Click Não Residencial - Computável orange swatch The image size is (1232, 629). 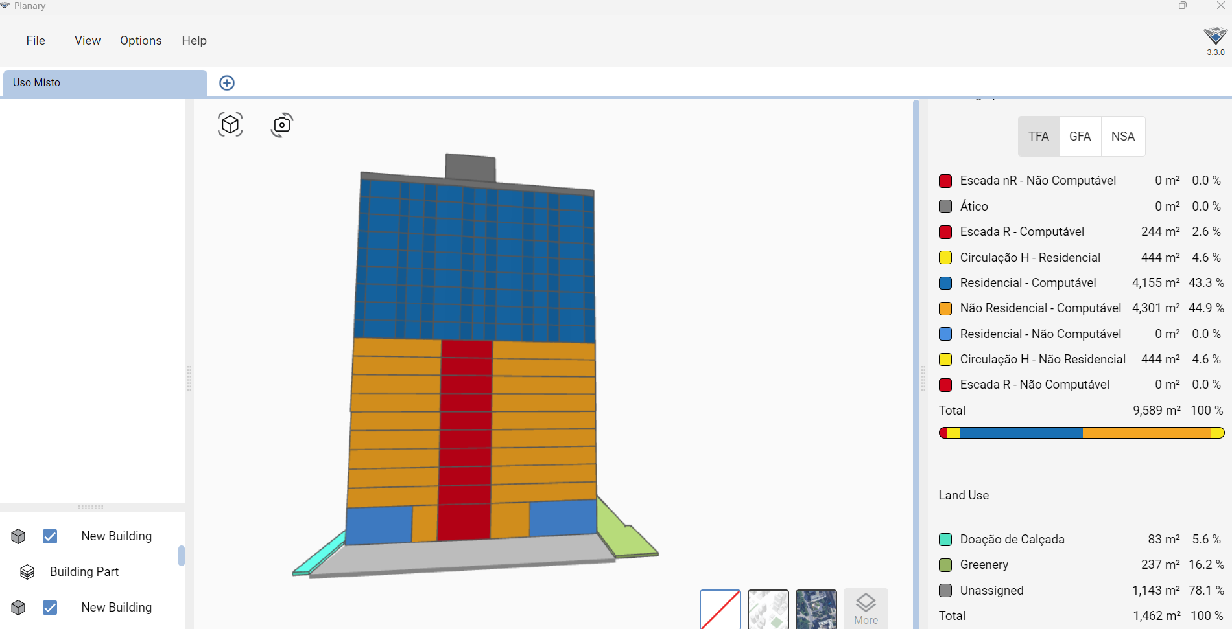click(945, 309)
